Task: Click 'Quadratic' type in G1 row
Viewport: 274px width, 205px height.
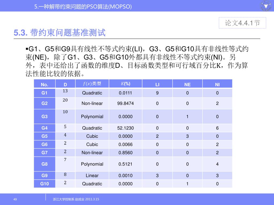Action: pos(92,93)
